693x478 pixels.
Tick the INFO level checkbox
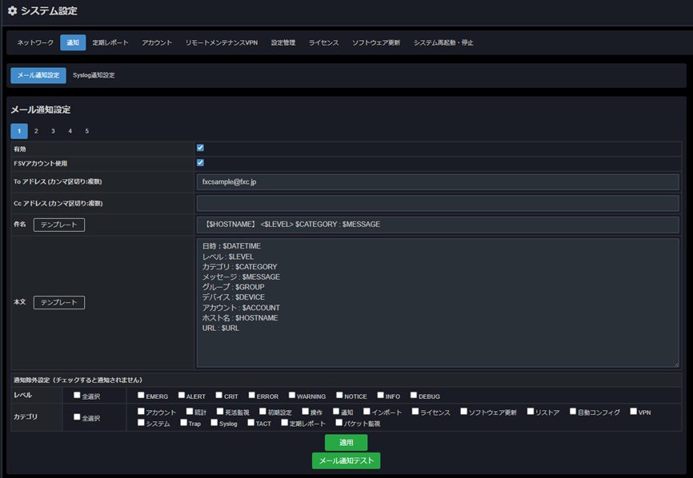click(381, 396)
